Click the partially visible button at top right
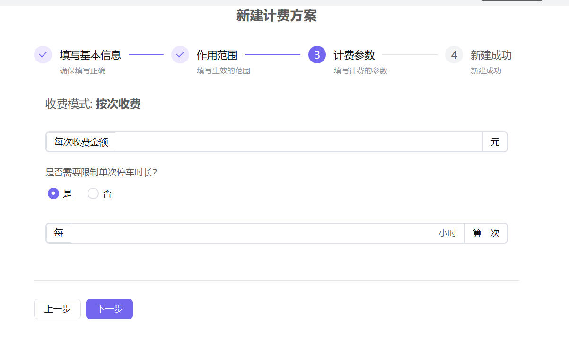The image size is (569, 349). point(511,1)
